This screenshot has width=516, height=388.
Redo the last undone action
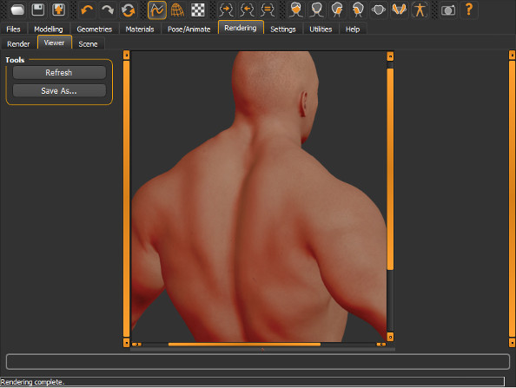click(108, 10)
